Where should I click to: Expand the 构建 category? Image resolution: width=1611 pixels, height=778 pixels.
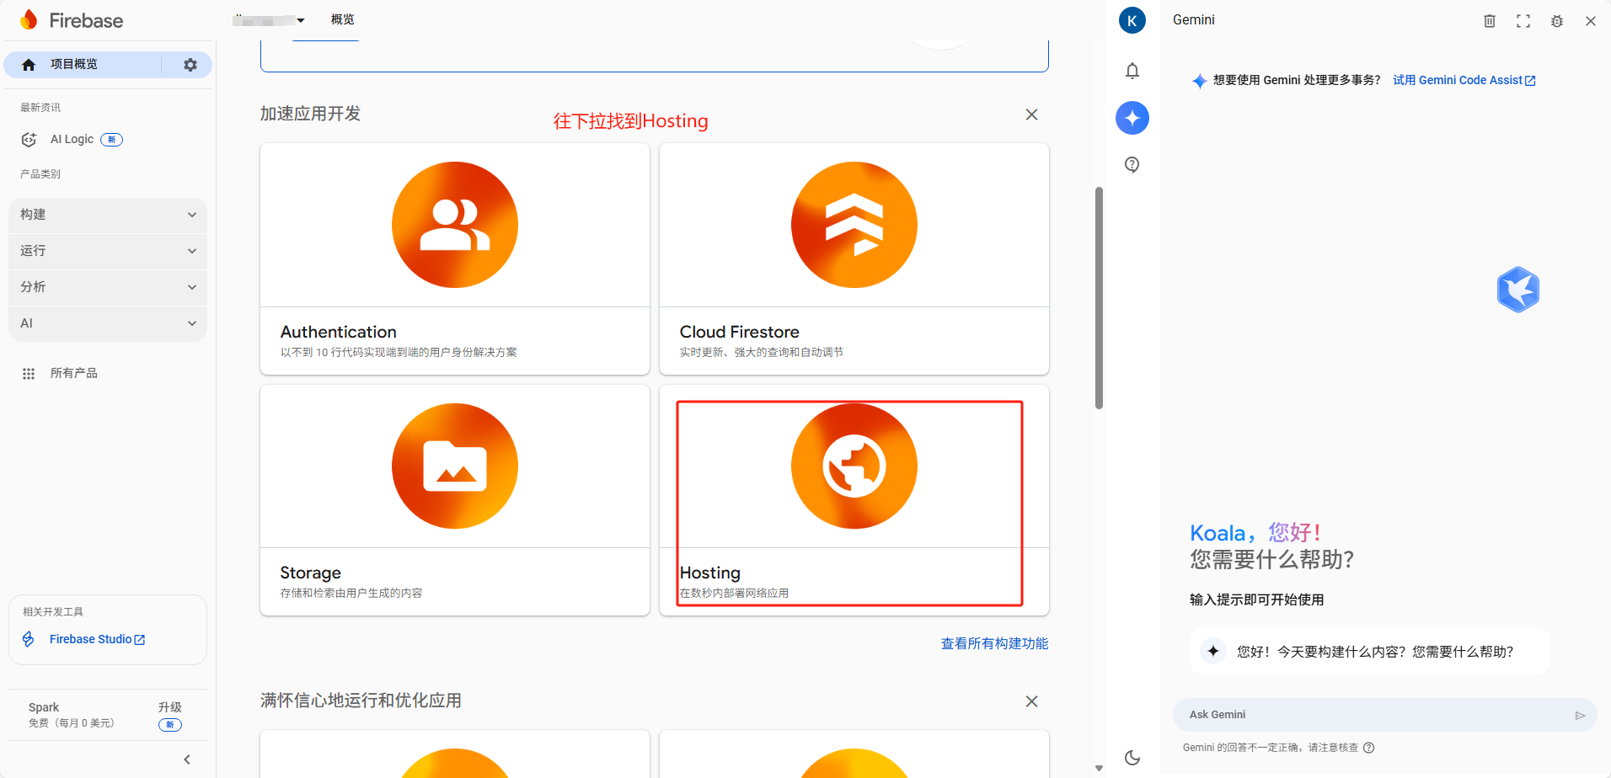[x=108, y=215]
